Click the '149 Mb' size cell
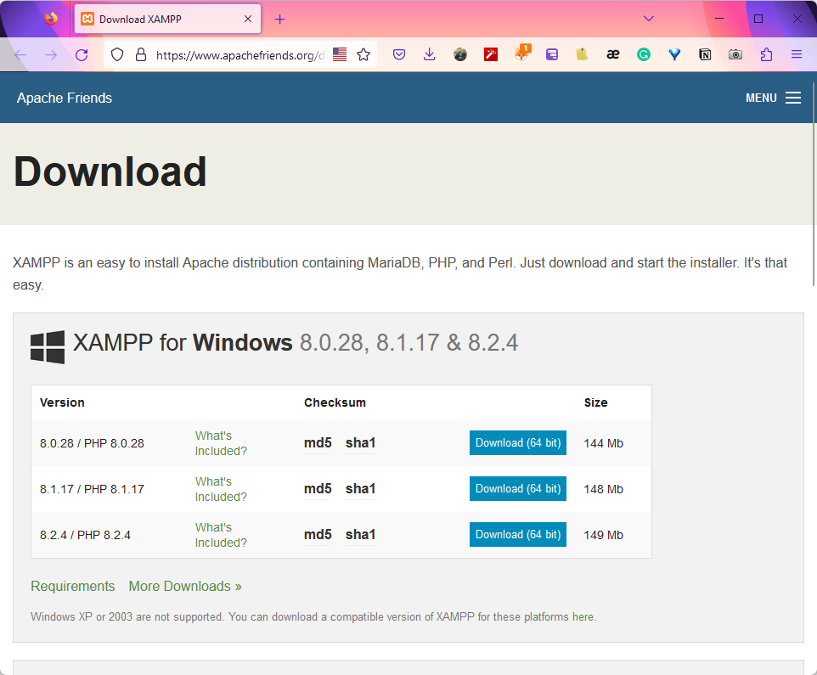This screenshot has width=817, height=675. click(x=603, y=535)
